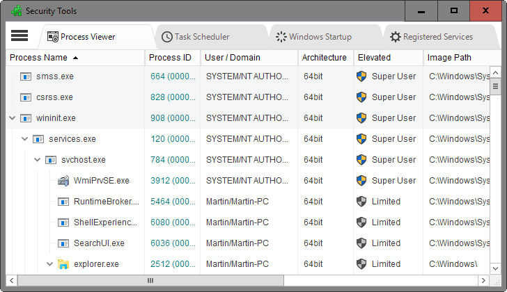Click the Super User shield for smss.exe

click(x=361, y=76)
